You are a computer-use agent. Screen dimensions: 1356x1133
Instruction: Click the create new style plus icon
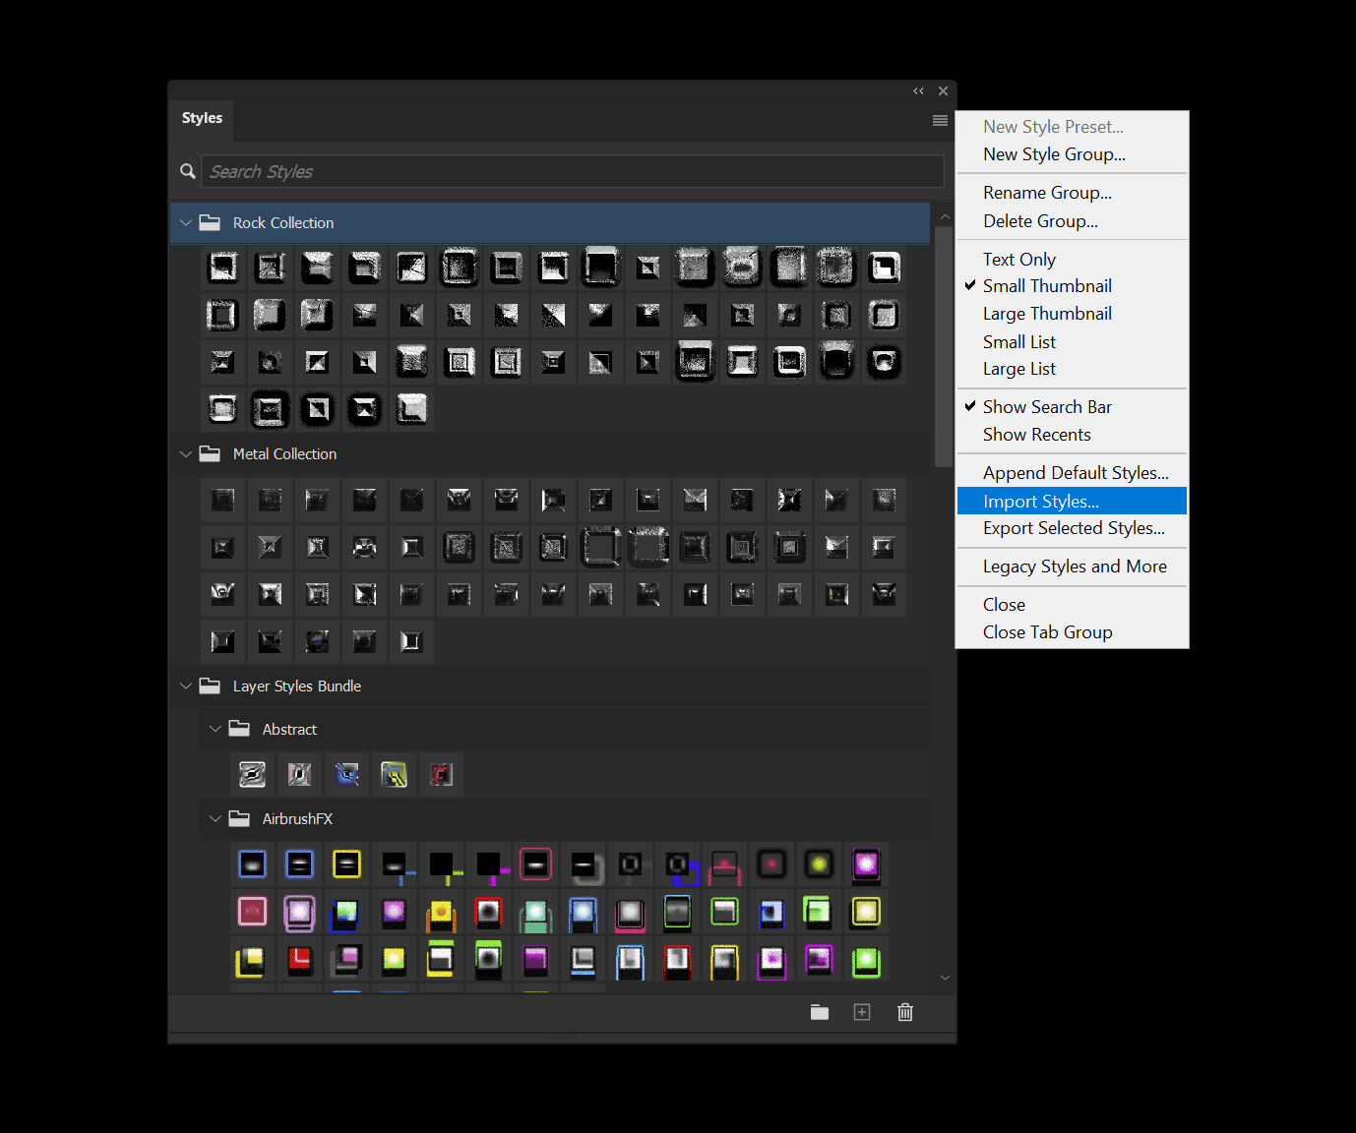[x=862, y=1012]
